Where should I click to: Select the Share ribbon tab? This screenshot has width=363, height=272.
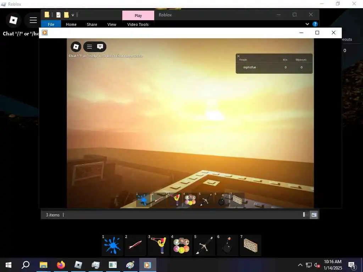(x=92, y=24)
